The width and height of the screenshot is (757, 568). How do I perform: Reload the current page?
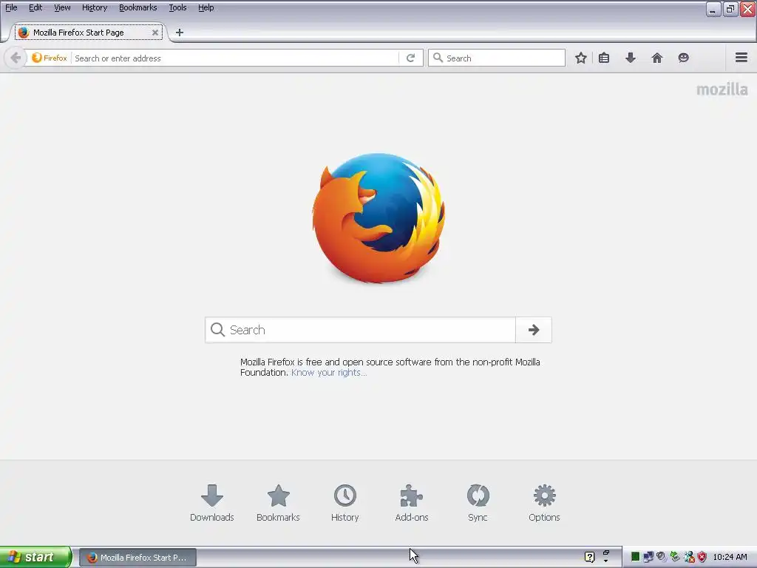(x=411, y=58)
